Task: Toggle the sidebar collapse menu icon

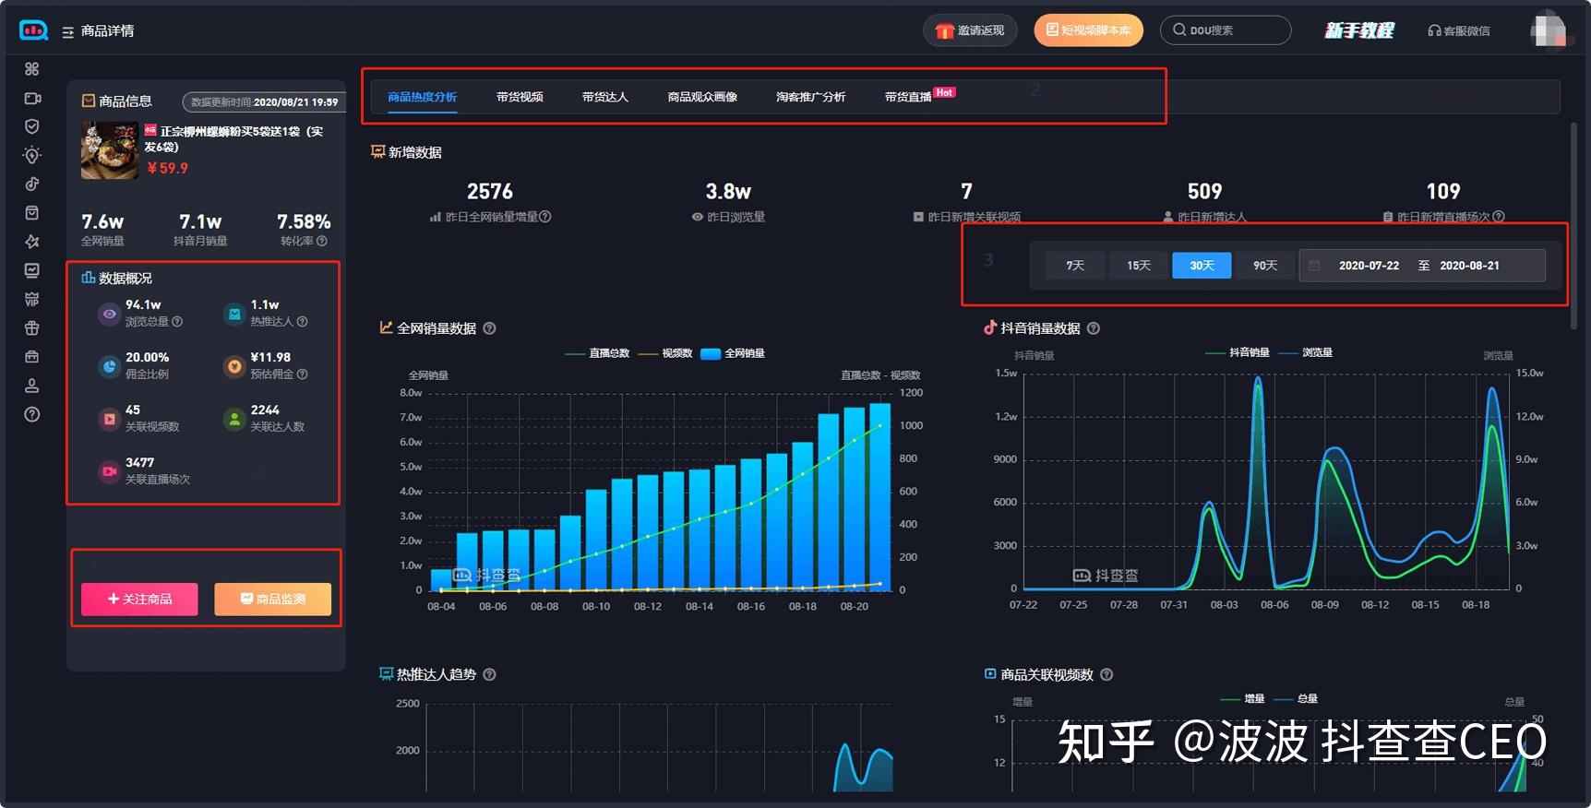Action: click(67, 32)
